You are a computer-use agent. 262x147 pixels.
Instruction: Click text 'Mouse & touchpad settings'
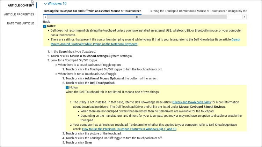pyautogui.click(x=89, y=56)
